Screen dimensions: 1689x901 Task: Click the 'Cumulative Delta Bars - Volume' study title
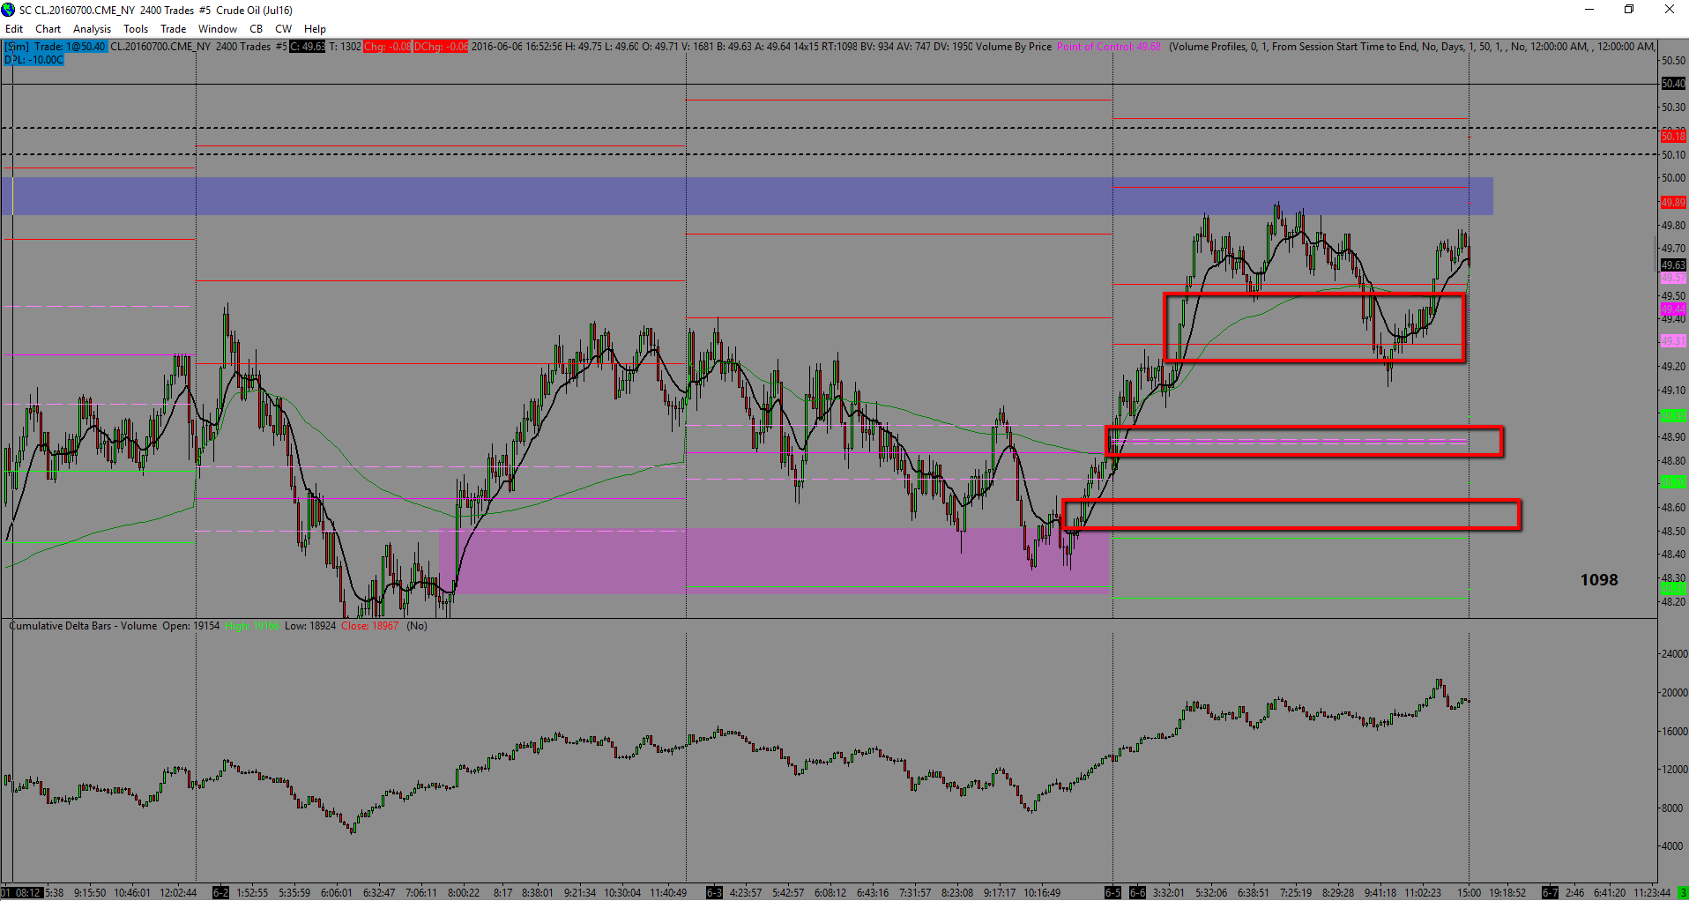coord(83,626)
